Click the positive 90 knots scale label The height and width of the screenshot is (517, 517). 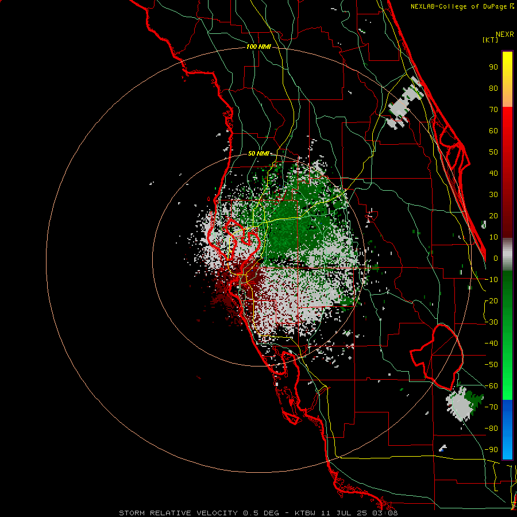coord(493,67)
